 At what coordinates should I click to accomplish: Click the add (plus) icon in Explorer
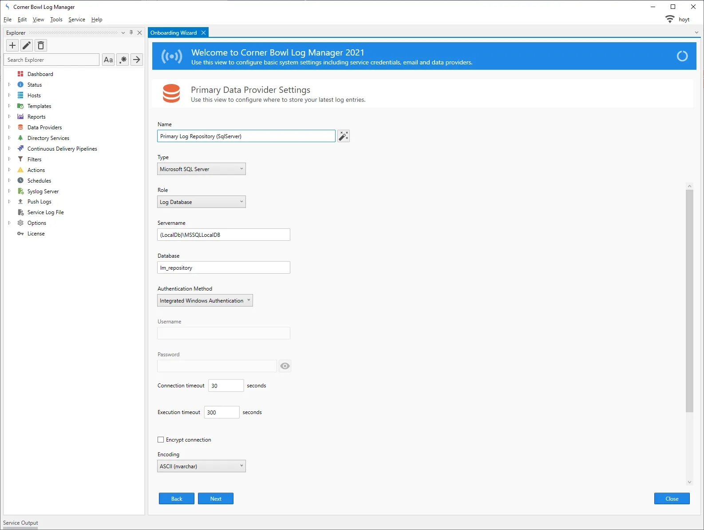12,45
